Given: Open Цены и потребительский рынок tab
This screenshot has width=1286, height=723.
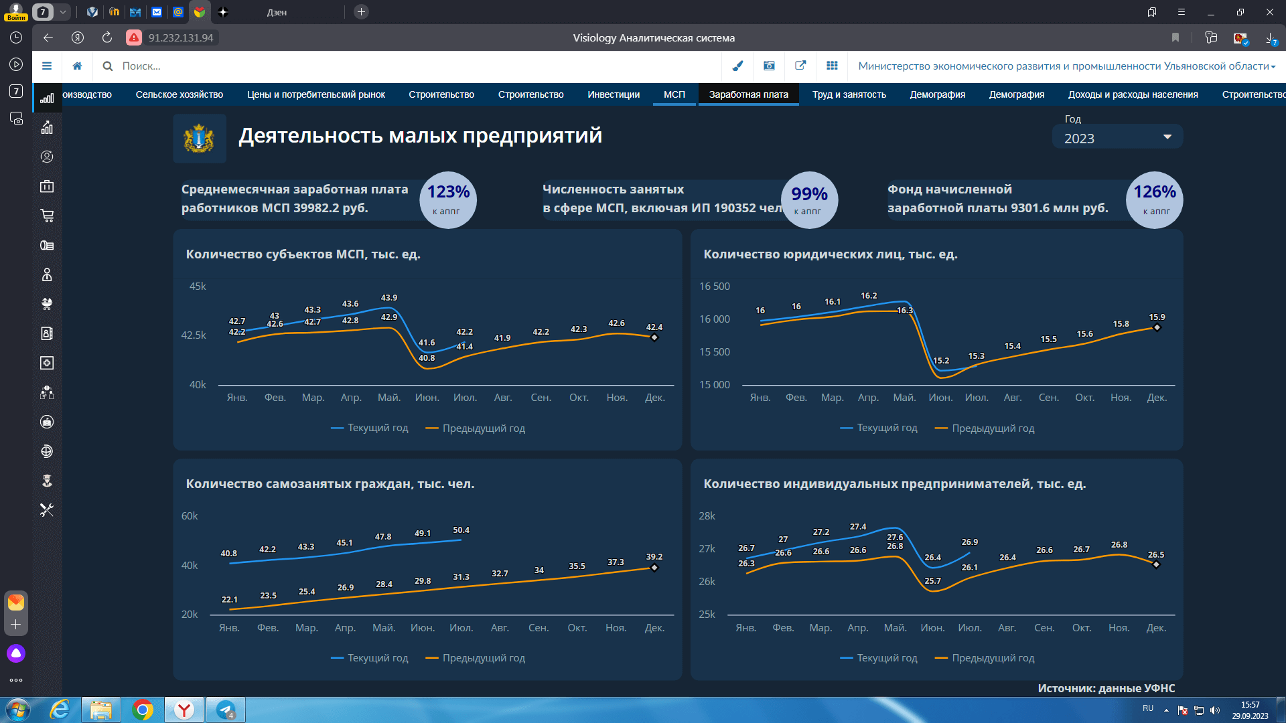Looking at the screenshot, I should (x=315, y=94).
